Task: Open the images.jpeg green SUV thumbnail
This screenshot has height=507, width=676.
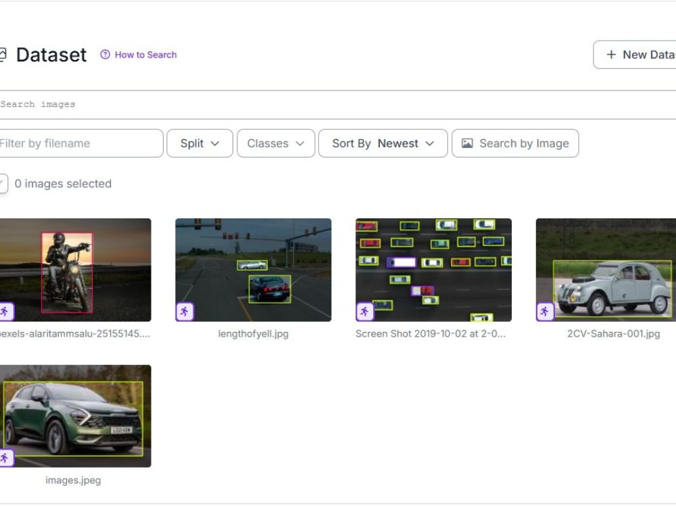Action: 76,416
